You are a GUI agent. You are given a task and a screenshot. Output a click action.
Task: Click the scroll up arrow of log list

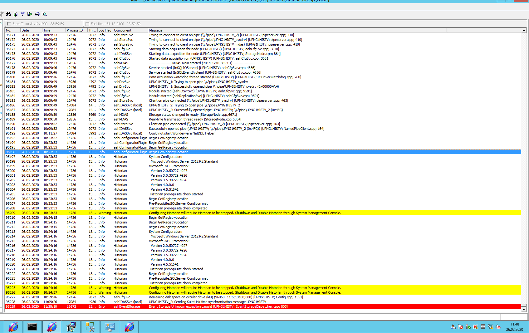point(524,30)
